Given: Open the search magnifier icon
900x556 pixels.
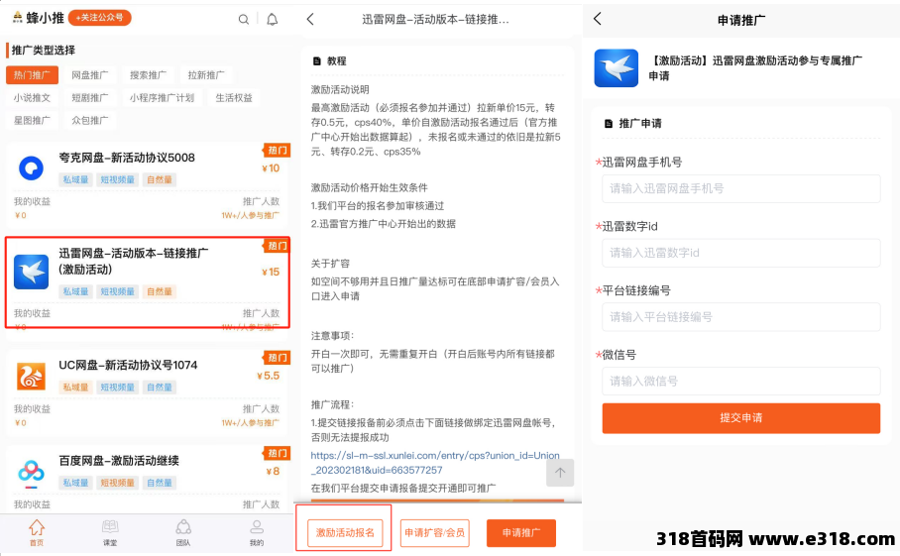Looking at the screenshot, I should 244,20.
